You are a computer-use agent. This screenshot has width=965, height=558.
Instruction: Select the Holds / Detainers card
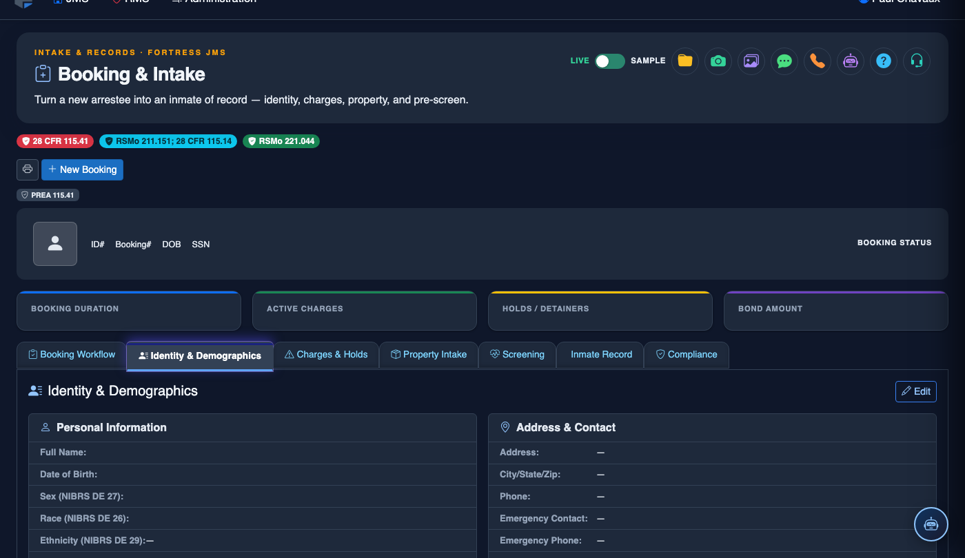[600, 311]
